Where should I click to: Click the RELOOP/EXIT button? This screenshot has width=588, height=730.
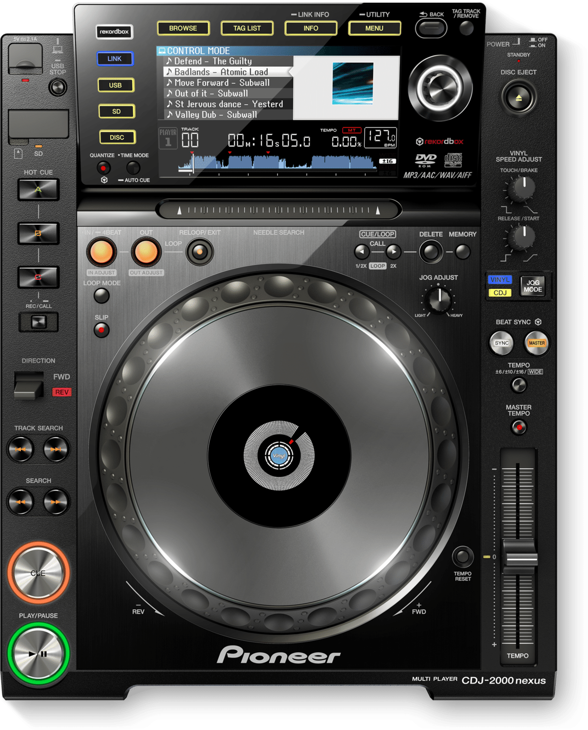pyautogui.click(x=199, y=252)
